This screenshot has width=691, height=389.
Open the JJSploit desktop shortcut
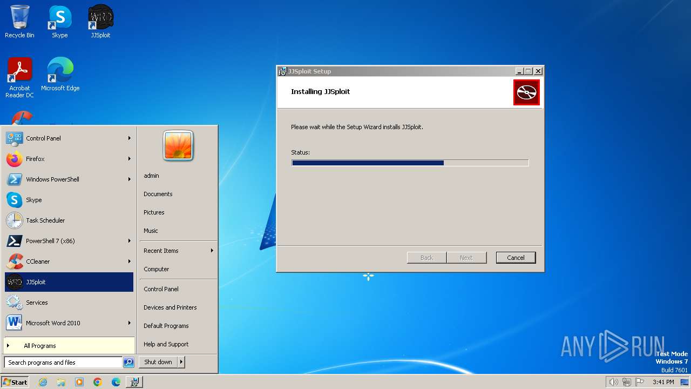[x=100, y=22]
